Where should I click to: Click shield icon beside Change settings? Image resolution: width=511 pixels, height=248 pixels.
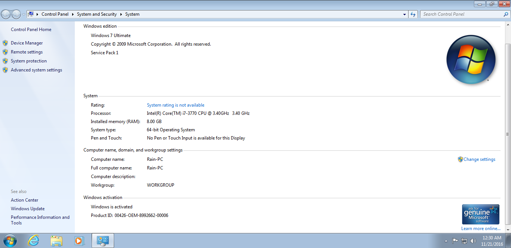click(460, 159)
